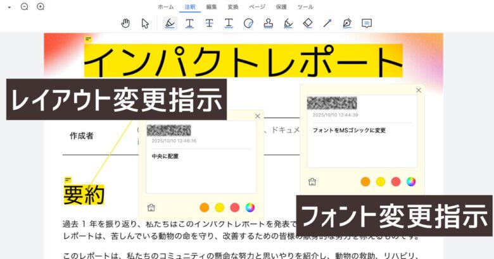494x259 pixels.
Task: Choose the underline text tool
Action: coord(189,23)
